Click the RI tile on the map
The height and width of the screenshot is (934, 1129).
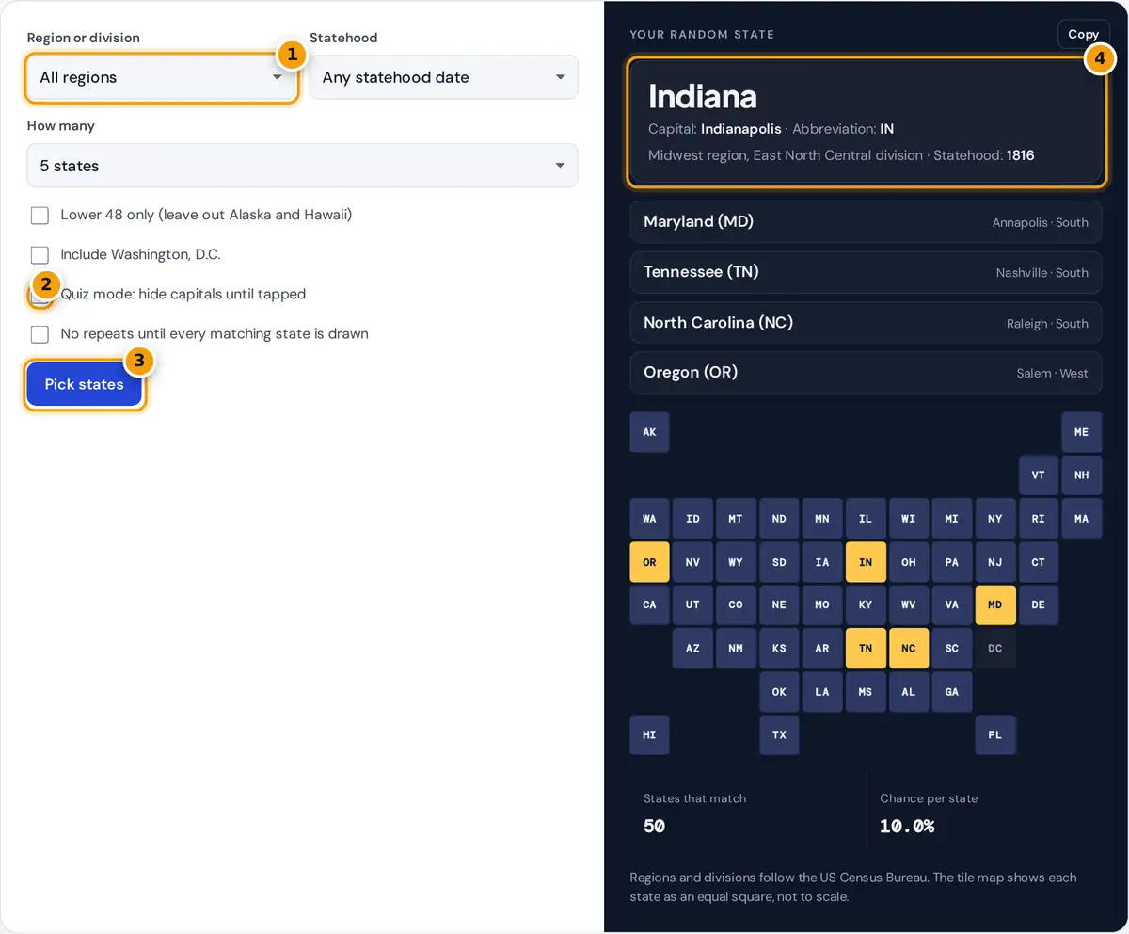click(x=1038, y=519)
